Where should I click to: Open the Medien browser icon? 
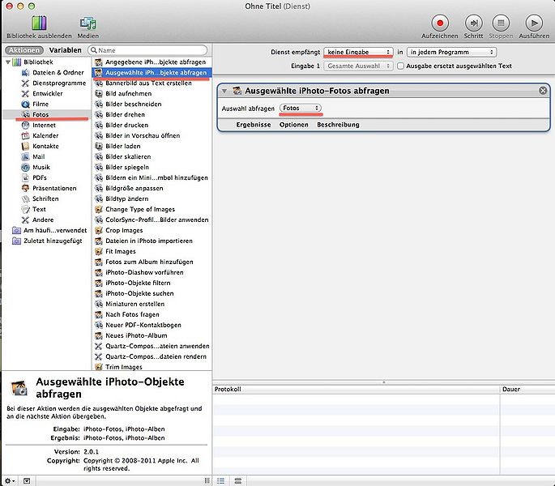click(88, 23)
